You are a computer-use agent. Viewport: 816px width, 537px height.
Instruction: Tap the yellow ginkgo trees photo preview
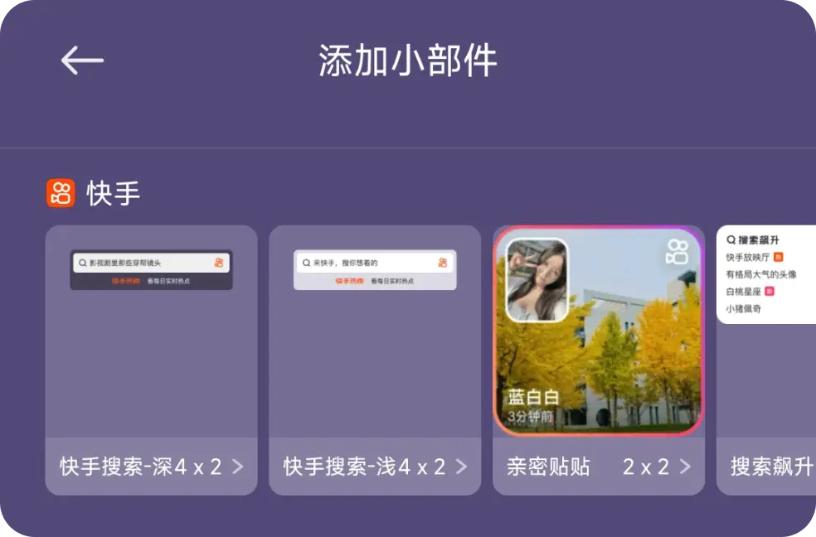click(599, 331)
